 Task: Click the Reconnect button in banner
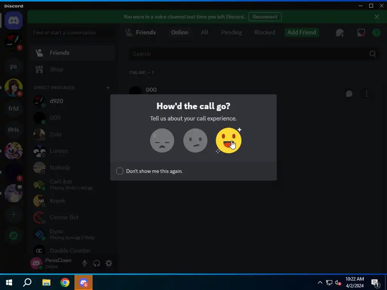coord(265,17)
